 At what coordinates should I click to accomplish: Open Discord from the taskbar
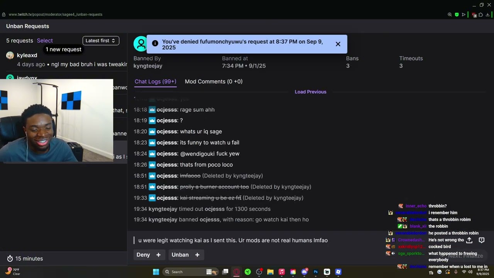point(305,272)
